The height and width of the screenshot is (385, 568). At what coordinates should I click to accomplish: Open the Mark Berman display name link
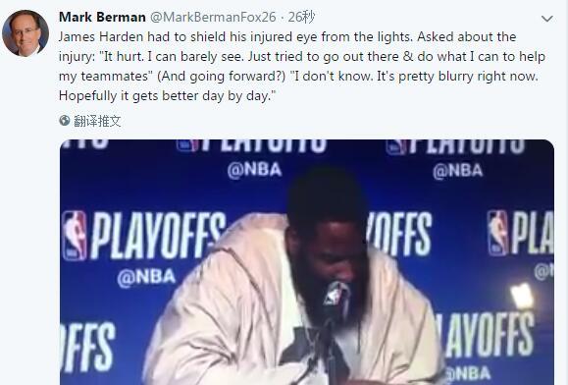click(102, 17)
